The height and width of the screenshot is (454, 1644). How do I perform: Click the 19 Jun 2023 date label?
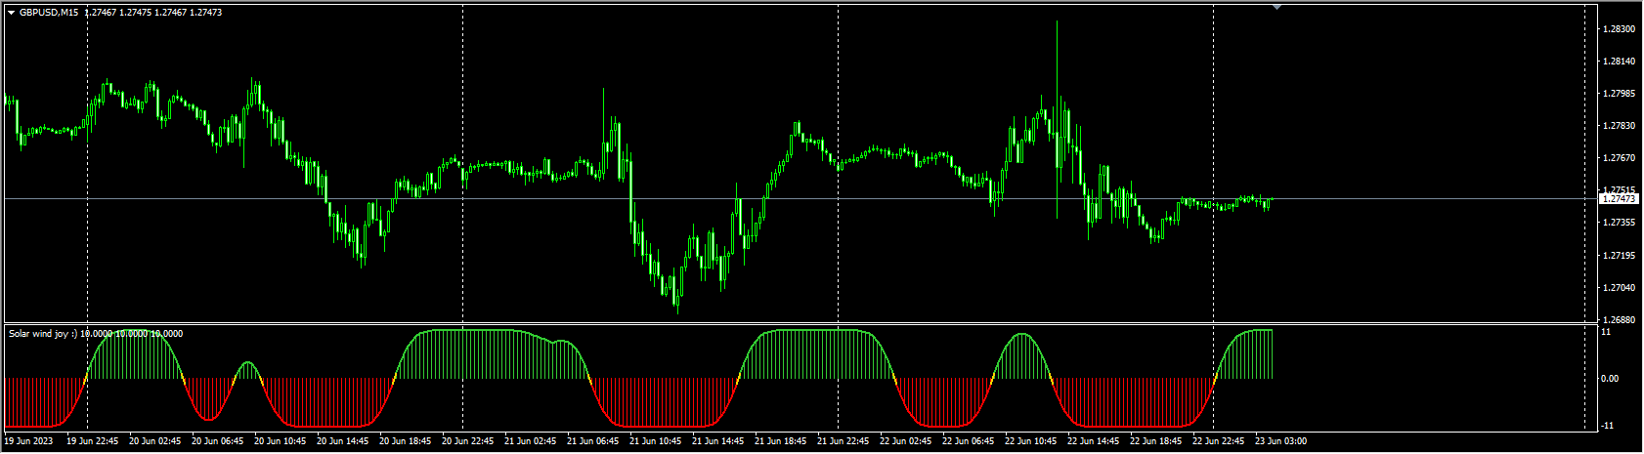coord(29,441)
